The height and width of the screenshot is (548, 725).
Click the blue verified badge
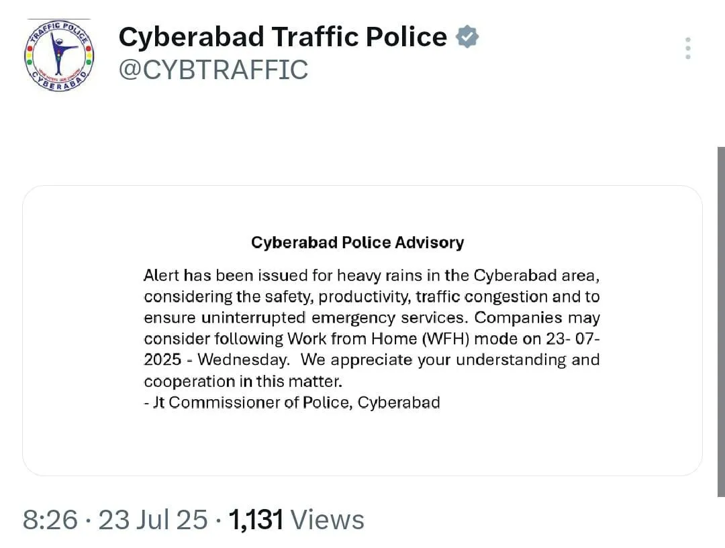(x=467, y=37)
